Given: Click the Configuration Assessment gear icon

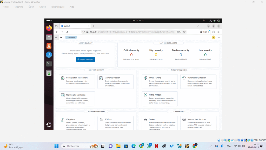Looking at the screenshot, I should tap(63, 78).
